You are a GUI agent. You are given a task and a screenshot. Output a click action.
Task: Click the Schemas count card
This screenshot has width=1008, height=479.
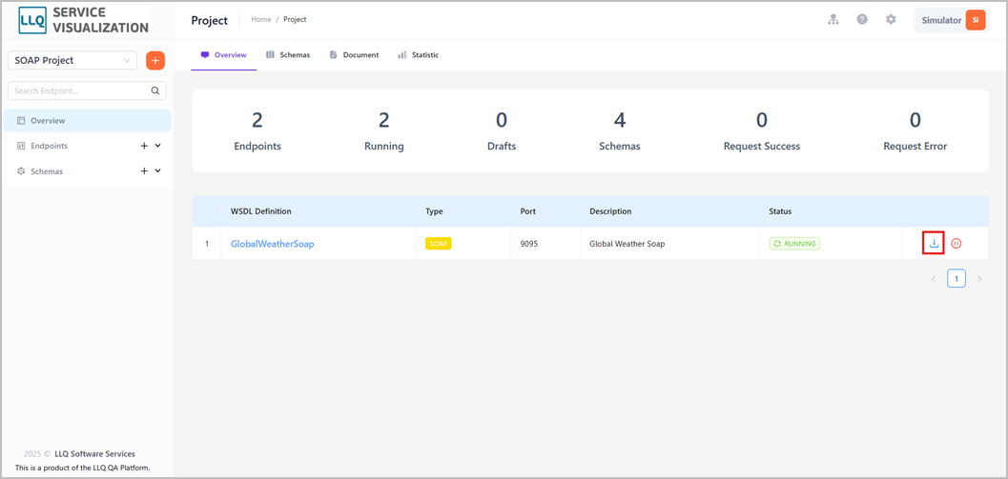(620, 131)
